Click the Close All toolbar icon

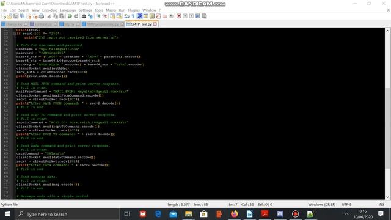35,16
